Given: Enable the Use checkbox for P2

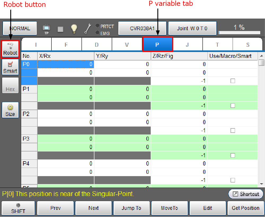Looking at the screenshot, I should click(x=233, y=131).
